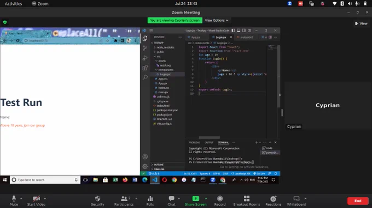Image resolution: width=372 pixels, height=208 pixels.
Task: Toggle primary side bar layout icon in VS Code
Action: (233, 30)
